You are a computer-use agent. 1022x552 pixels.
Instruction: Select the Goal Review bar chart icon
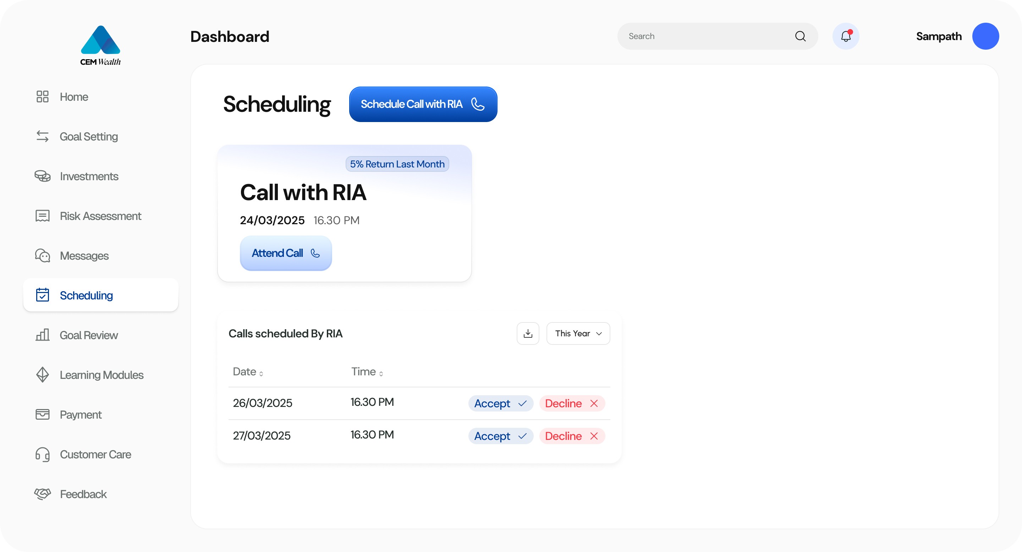43,335
